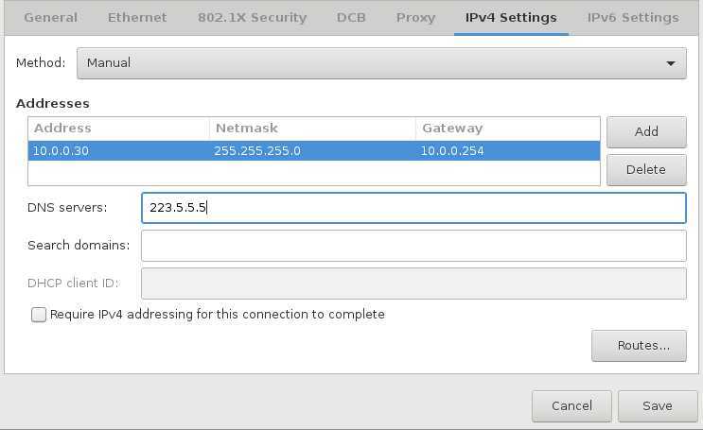The height and width of the screenshot is (430, 703).
Task: Click the Add address button
Action: click(646, 131)
